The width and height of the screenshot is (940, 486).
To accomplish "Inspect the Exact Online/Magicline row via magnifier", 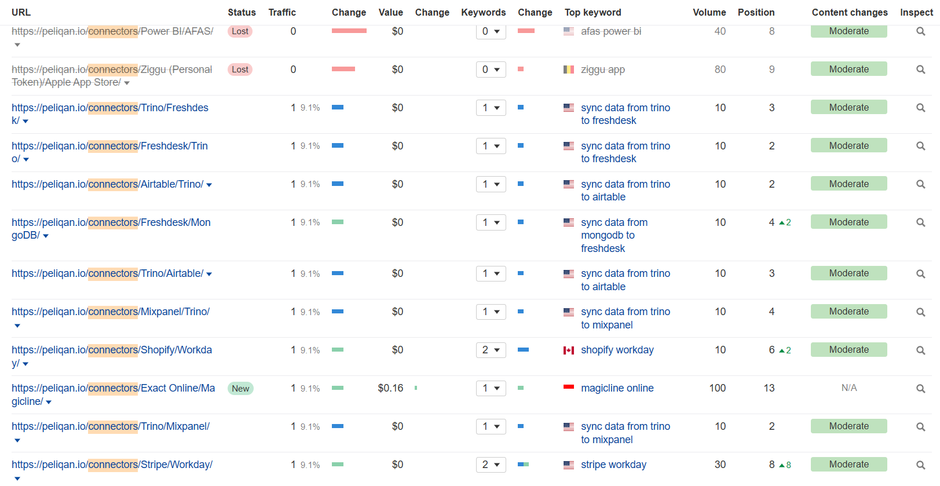I will 920,388.
